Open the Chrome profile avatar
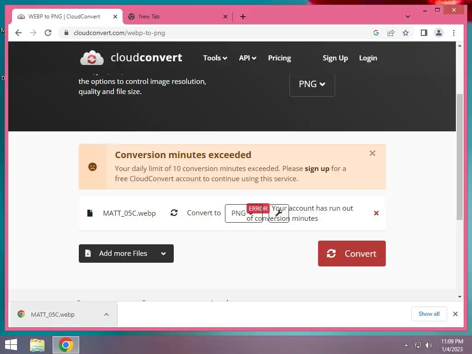 [x=439, y=33]
